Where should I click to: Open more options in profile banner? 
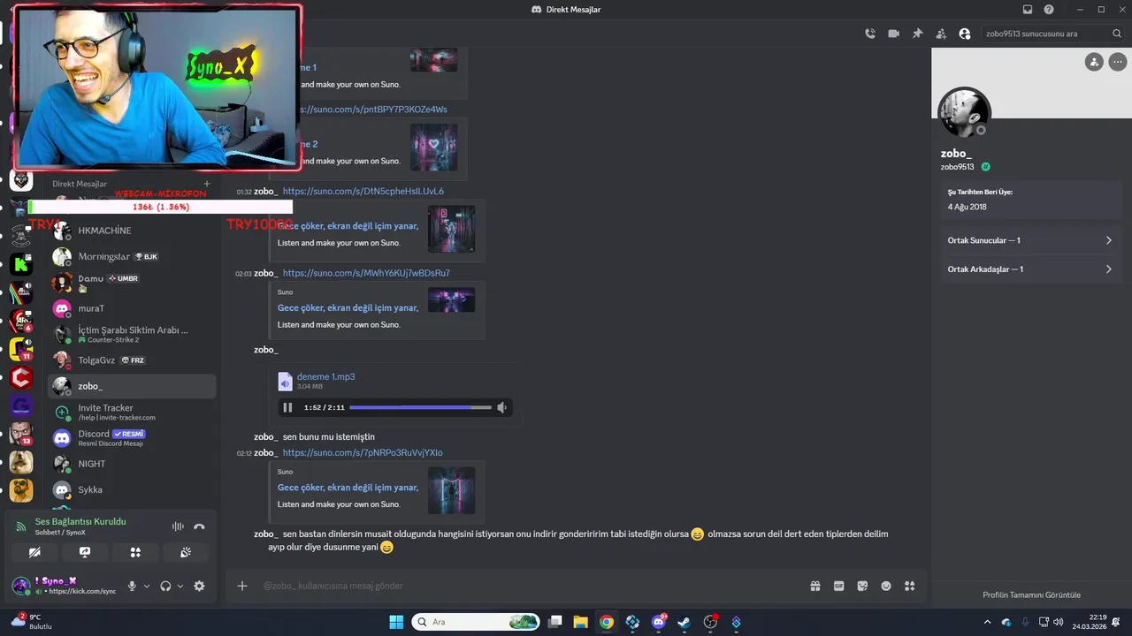[1116, 62]
